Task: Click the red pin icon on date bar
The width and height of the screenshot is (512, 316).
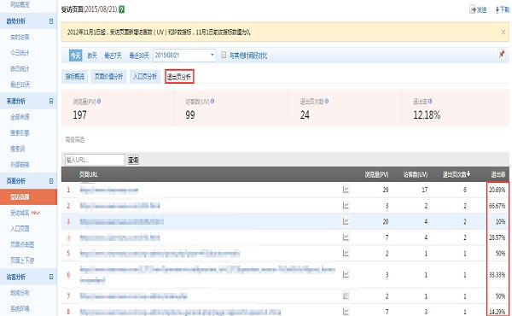Action: coord(502,54)
